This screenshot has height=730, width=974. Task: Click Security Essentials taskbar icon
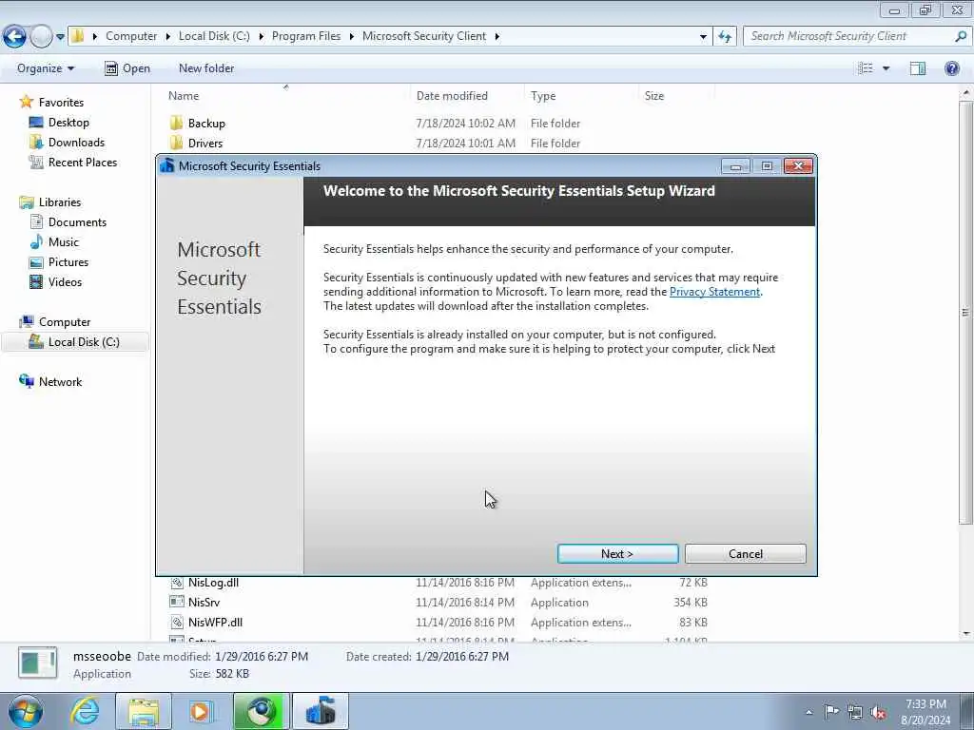[321, 711]
